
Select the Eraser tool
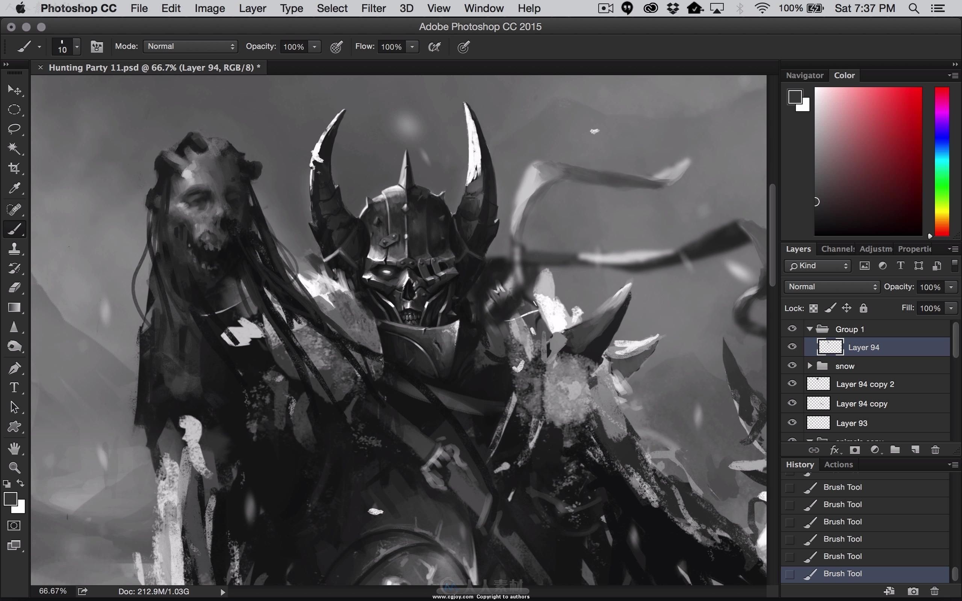[14, 288]
